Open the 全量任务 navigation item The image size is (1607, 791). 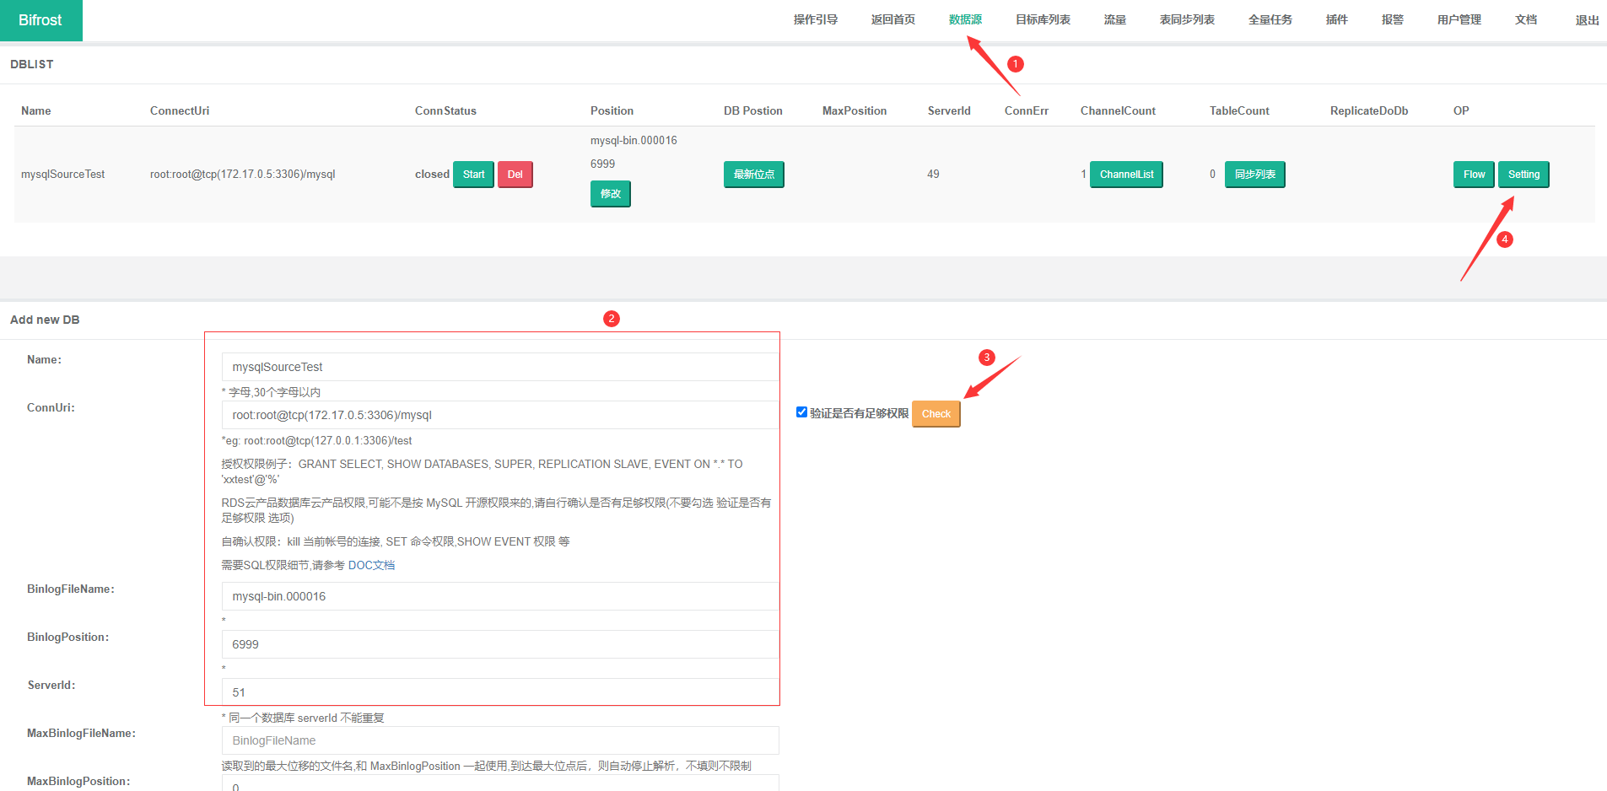point(1270,19)
